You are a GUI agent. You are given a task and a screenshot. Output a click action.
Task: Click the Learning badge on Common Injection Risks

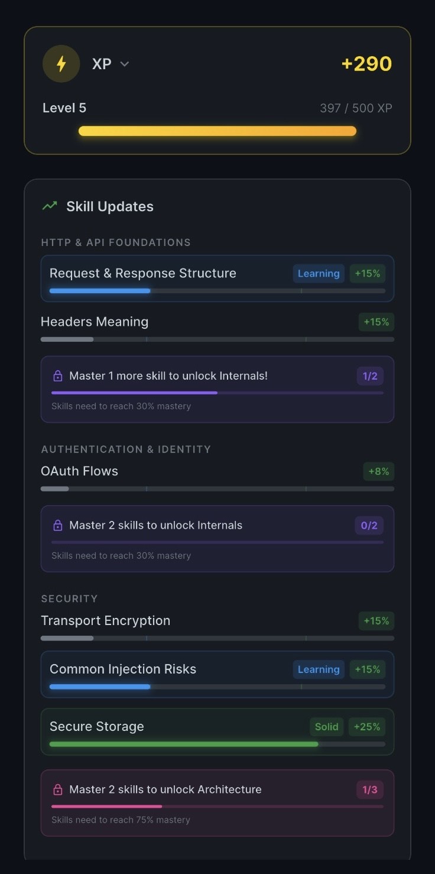[x=318, y=669]
